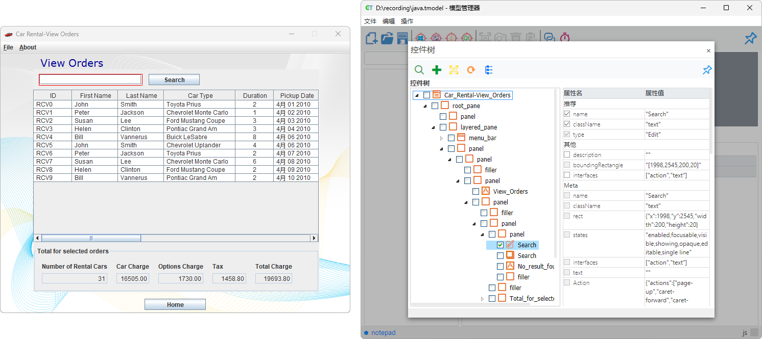Screen dimensions: 762x339
Task: Click the blue tree-list icon in 控件树 toolbar
Action: (488, 70)
